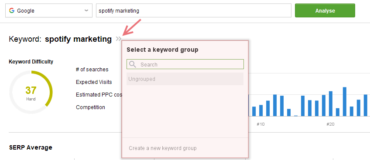Click the Expected Visits metric label
Image resolution: width=370 pixels, height=160 pixels.
[x=94, y=82]
